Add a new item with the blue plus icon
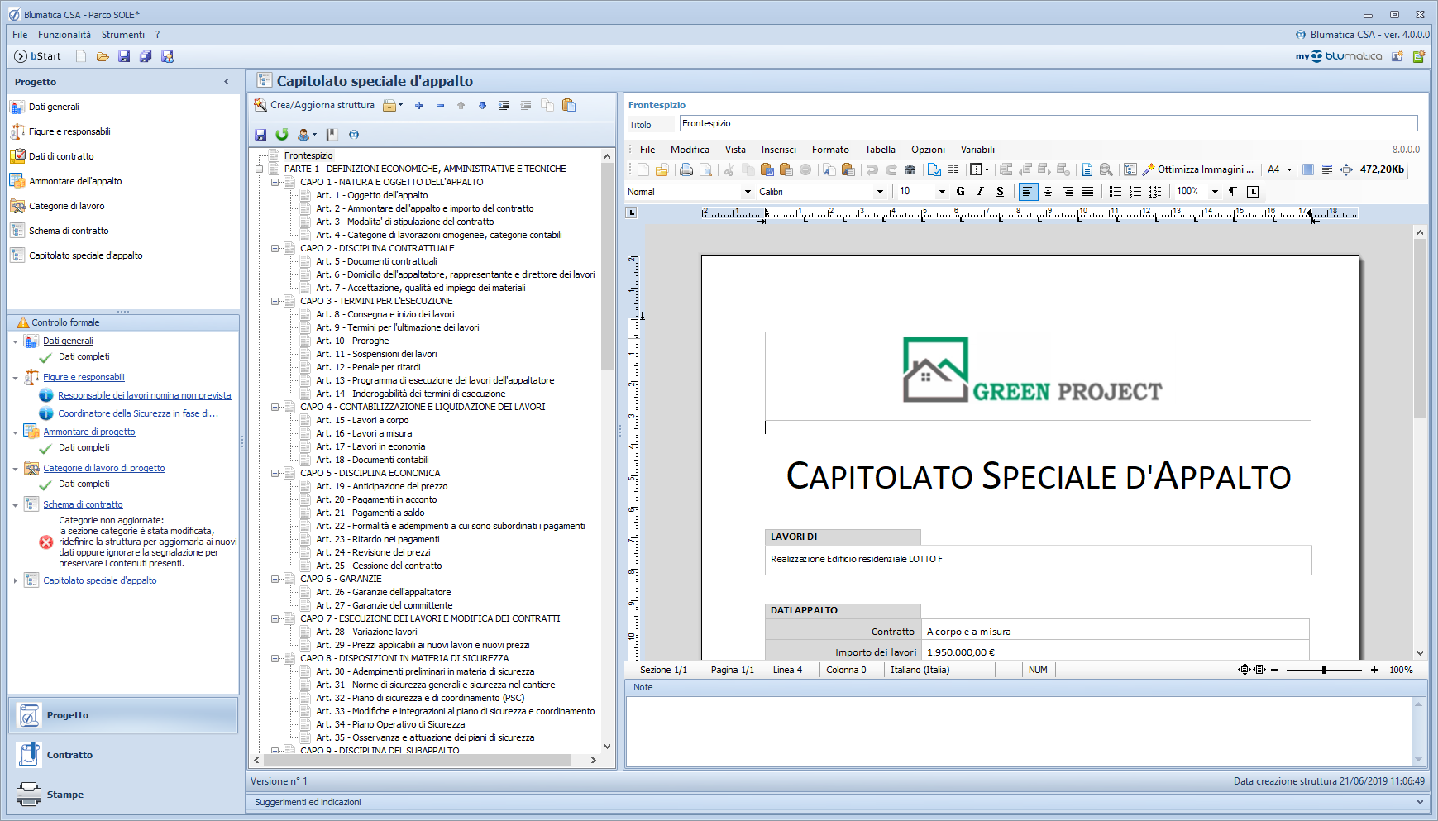Viewport: 1438px width, 821px height. tap(418, 105)
